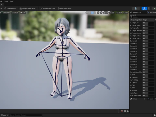Screen dimensions: 156x117
Task: Activate Cloth Paint tool
Action: pos(48,8)
